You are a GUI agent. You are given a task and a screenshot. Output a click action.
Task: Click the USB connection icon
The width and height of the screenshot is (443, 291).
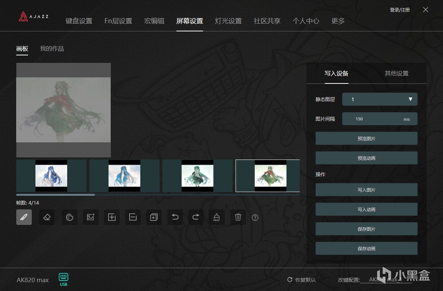(63, 279)
